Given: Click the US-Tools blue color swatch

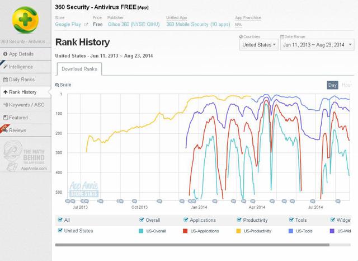Looking at the screenshot, I should 291,231.
